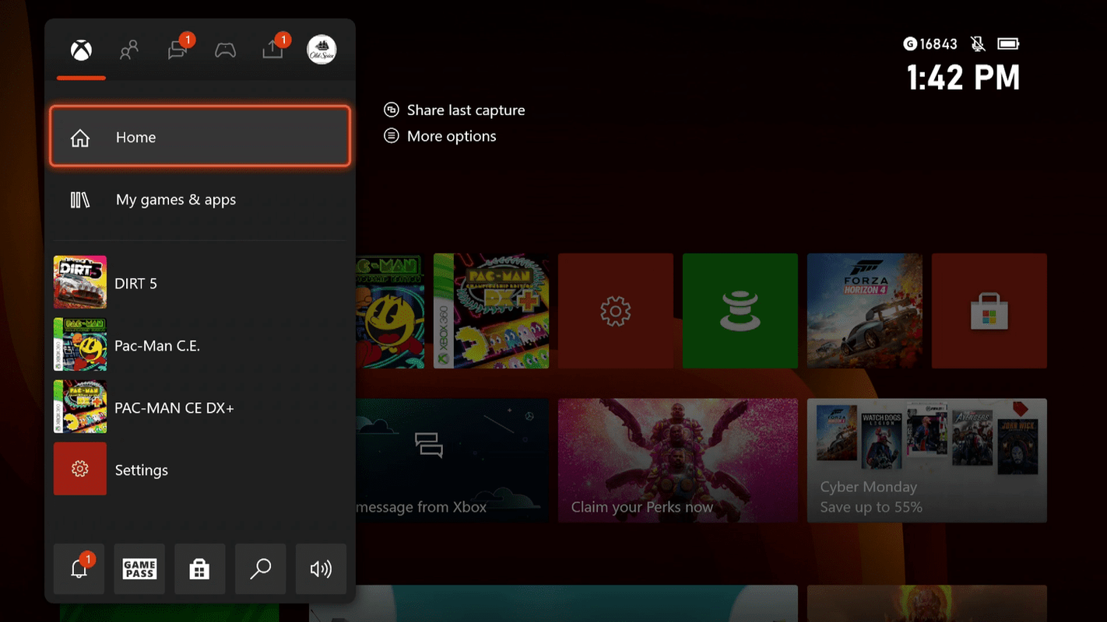Open the Search magnifier button

[x=261, y=569]
